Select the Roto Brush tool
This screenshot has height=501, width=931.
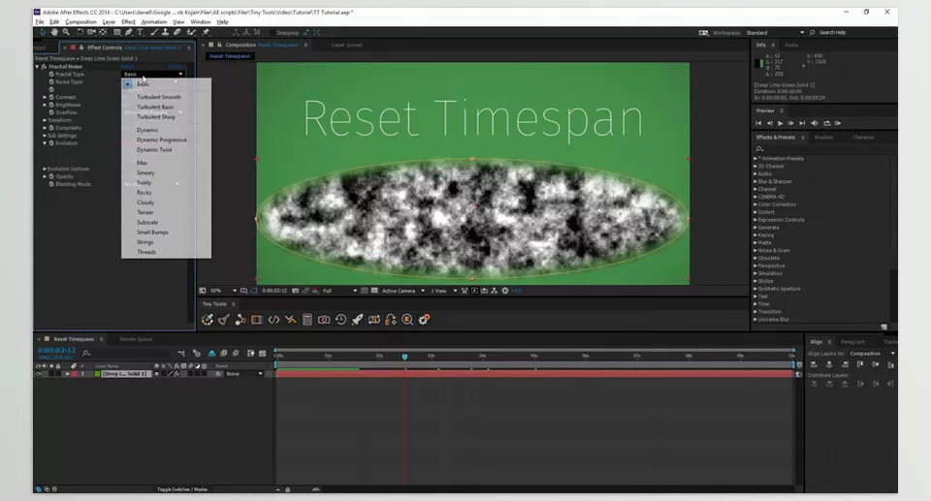[x=191, y=32]
